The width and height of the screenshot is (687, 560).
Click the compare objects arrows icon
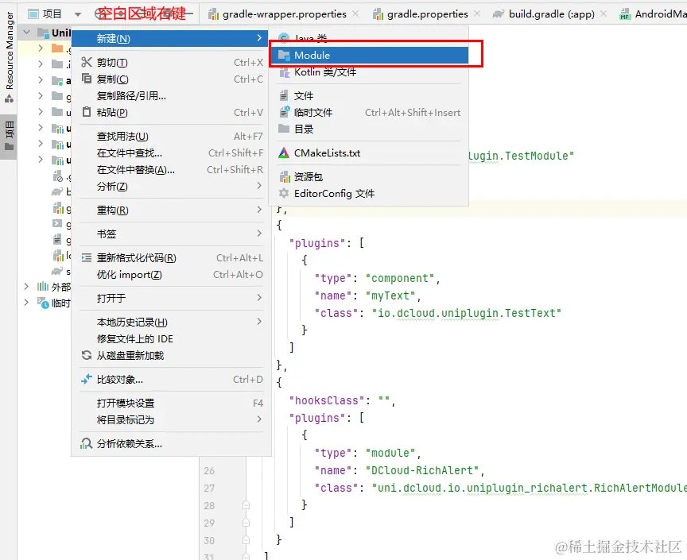coord(87,379)
